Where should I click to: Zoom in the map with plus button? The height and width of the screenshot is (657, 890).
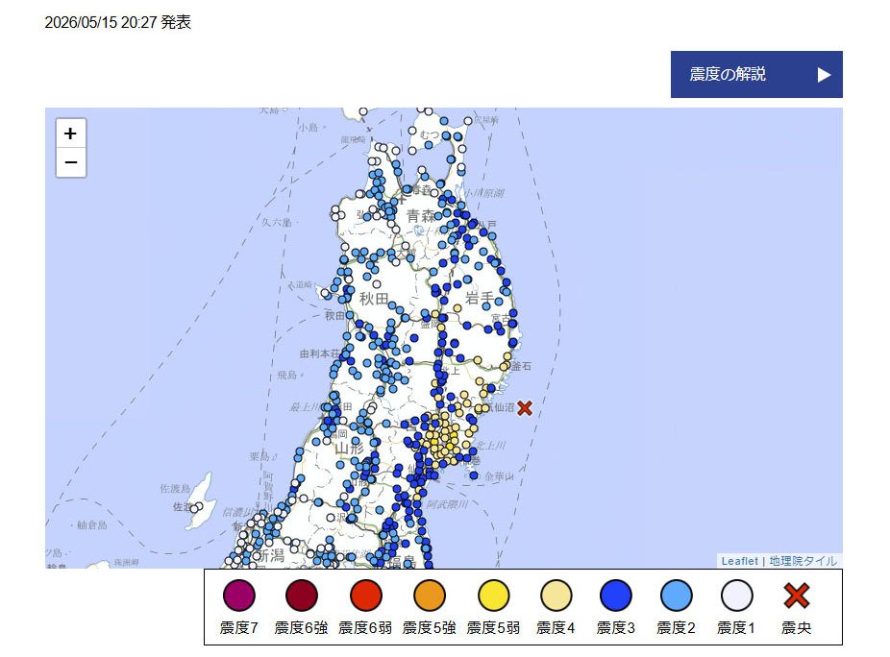click(x=71, y=134)
